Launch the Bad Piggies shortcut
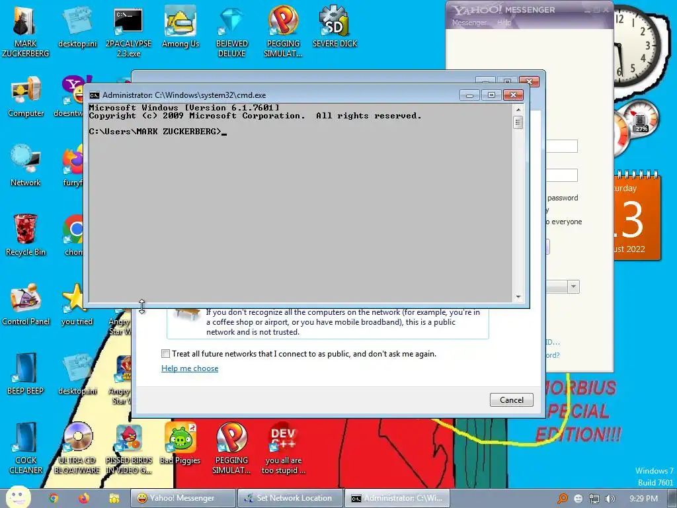Screen dimensions: 677x508 tap(180, 444)
